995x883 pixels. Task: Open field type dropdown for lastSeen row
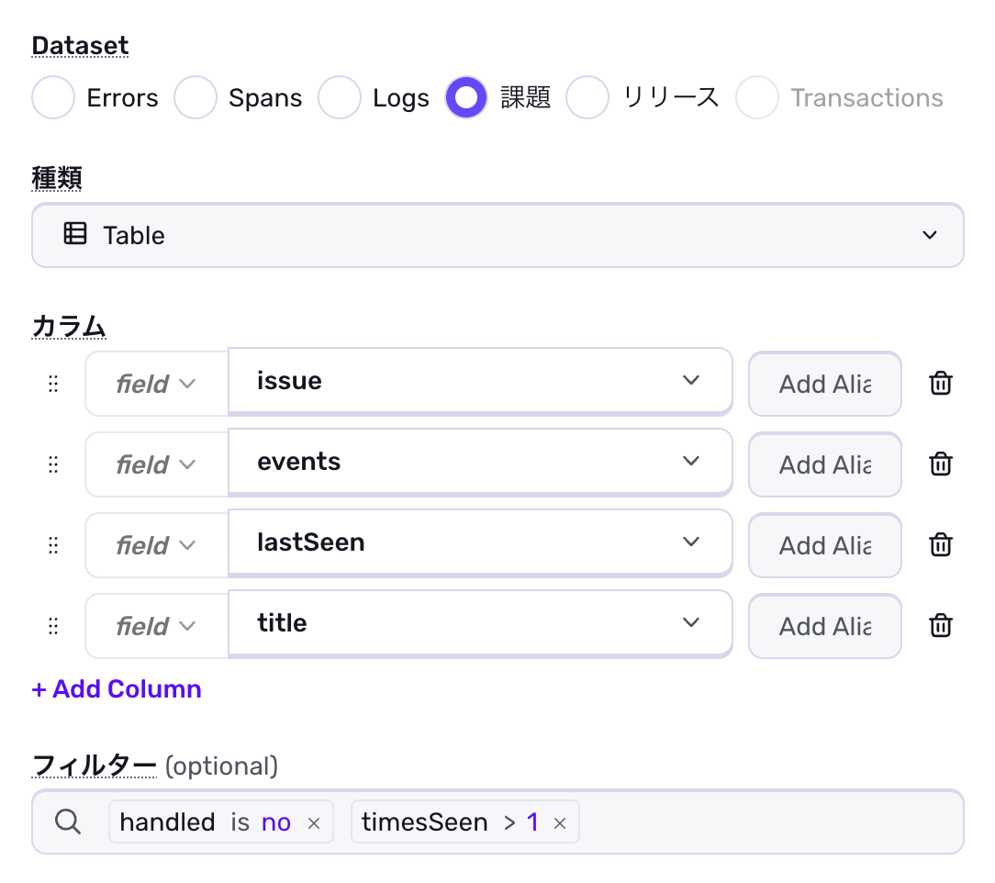156,545
